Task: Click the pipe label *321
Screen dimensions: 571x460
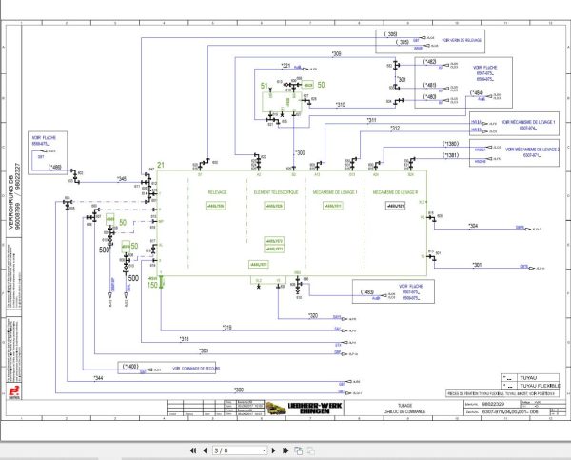Action: click(285, 66)
